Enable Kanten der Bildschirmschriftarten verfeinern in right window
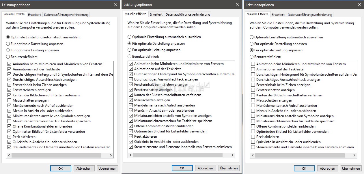 click(x=253, y=95)
